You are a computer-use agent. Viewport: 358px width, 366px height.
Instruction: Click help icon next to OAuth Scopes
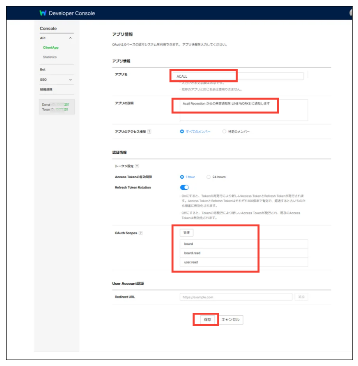141,233
